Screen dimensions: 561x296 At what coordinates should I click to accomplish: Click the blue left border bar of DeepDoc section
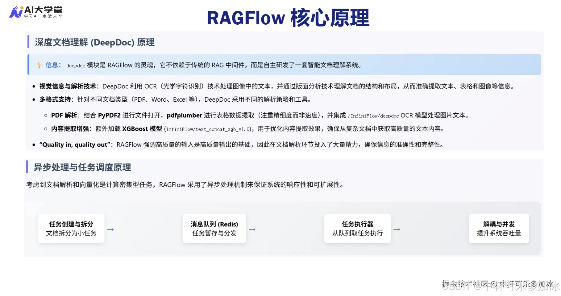point(28,43)
